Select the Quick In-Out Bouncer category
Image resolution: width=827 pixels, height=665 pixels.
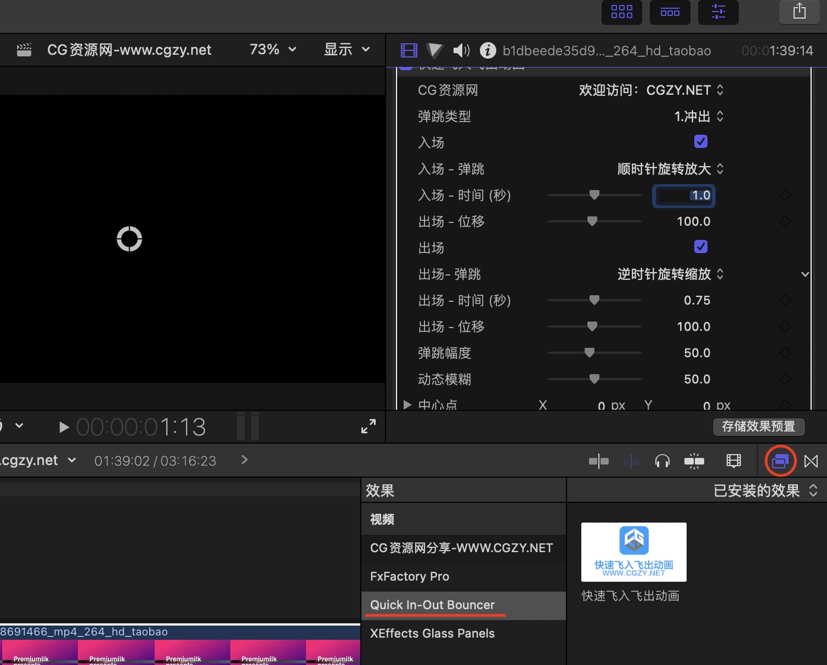(x=463, y=605)
